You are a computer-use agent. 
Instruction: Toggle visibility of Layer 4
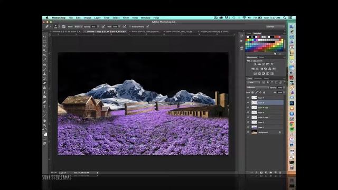pos(248,112)
